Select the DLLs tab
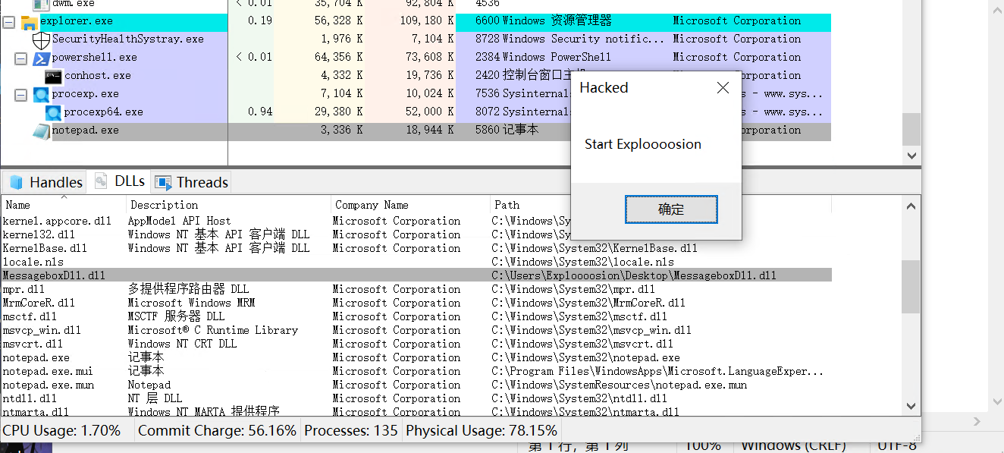Image resolution: width=1004 pixels, height=453 pixels. [x=120, y=181]
